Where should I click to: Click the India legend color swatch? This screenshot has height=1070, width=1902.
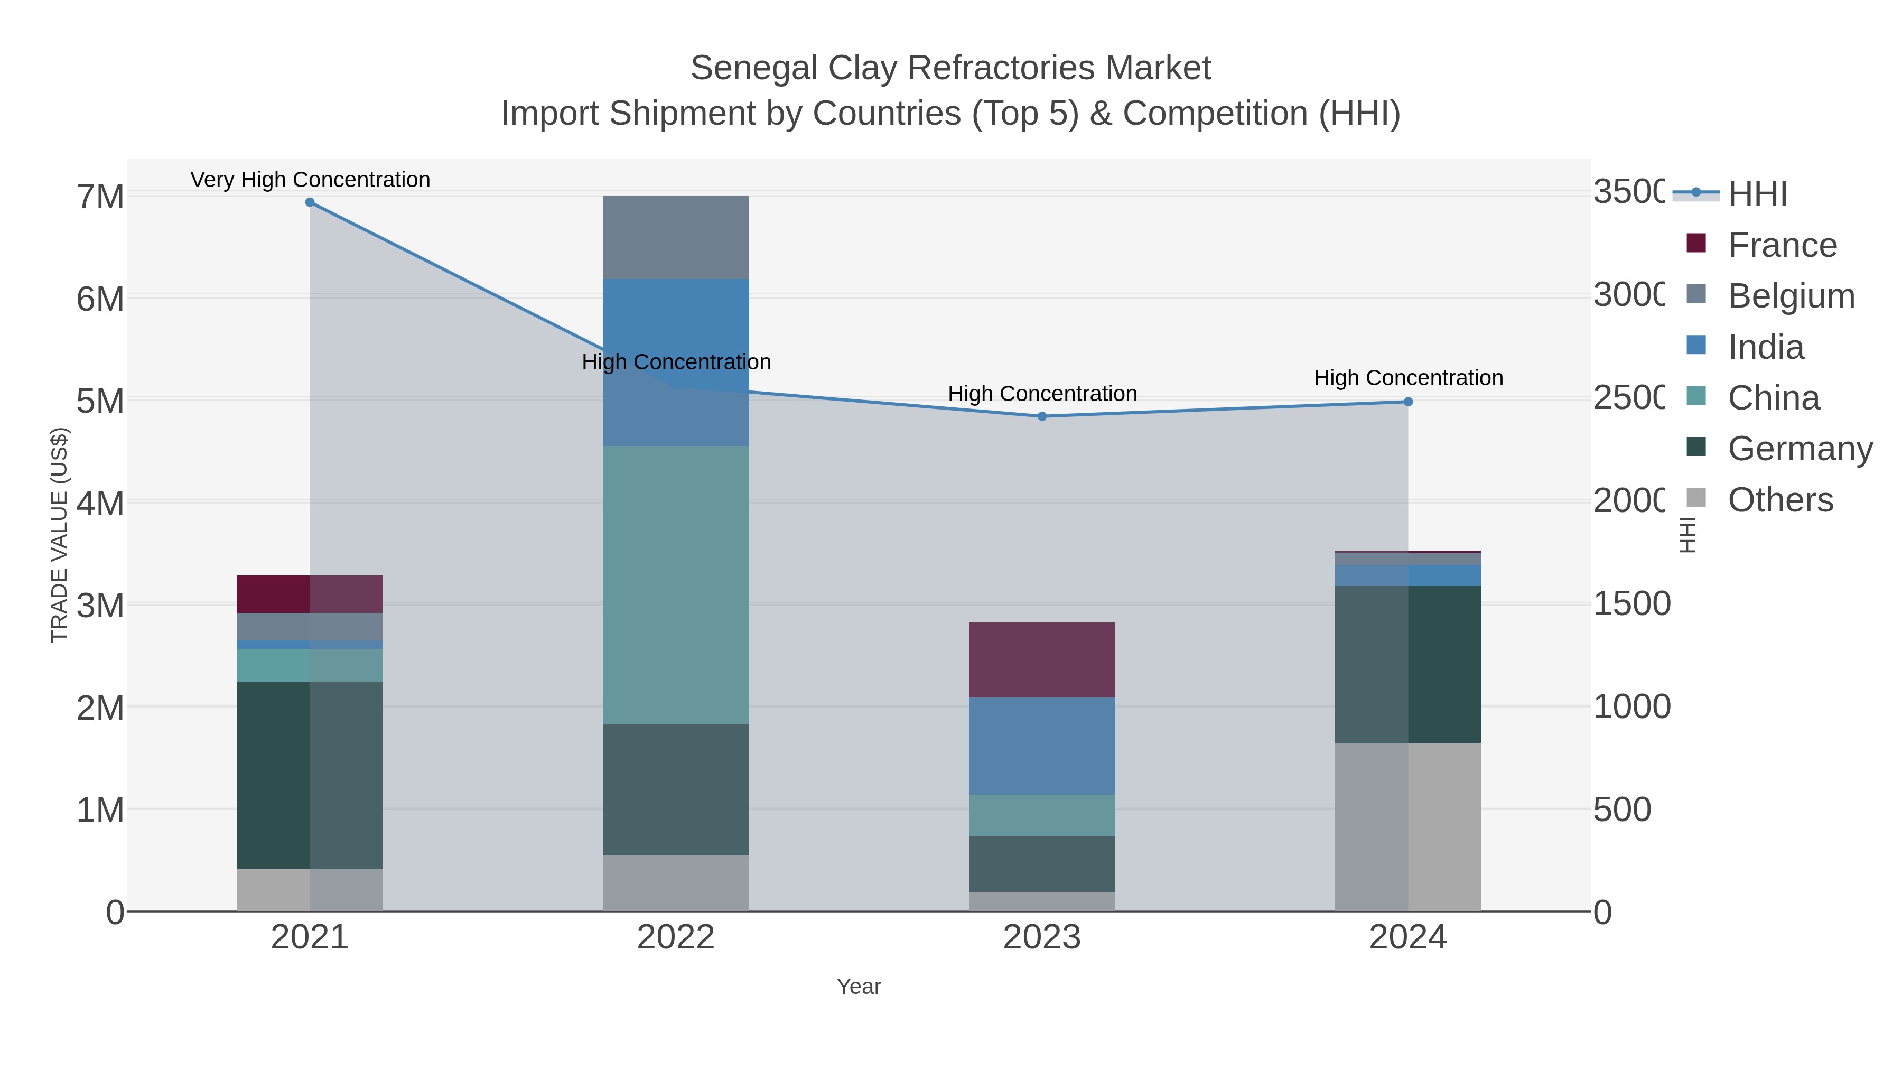pos(1696,345)
